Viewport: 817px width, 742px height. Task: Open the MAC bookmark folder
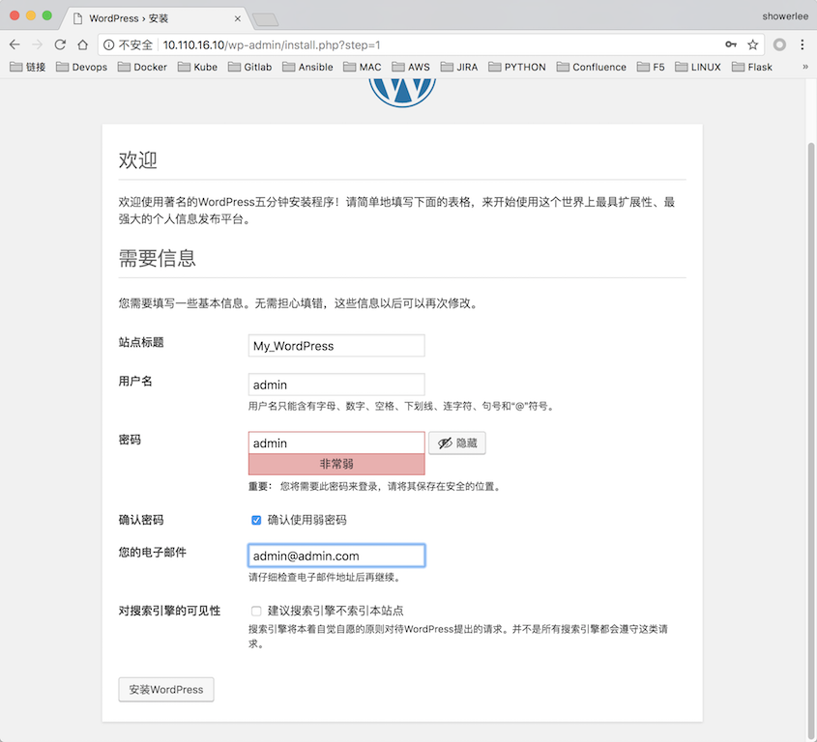click(363, 67)
